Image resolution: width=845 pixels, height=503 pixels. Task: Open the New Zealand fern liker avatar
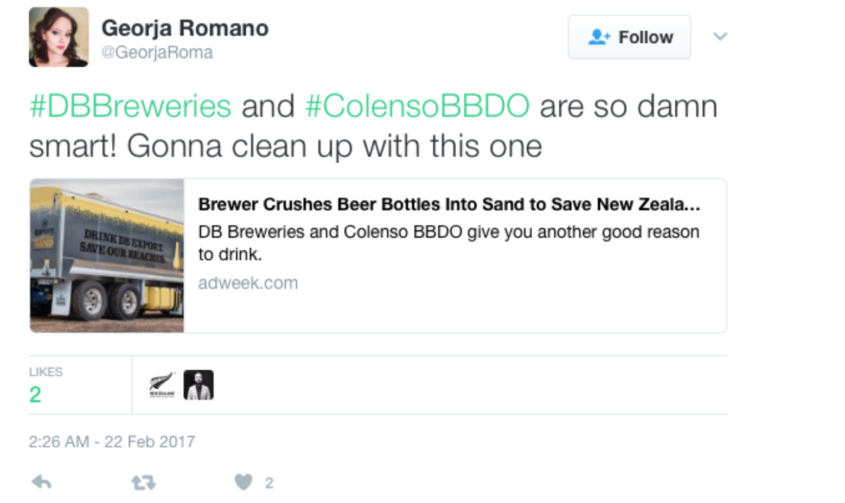pyautogui.click(x=162, y=385)
